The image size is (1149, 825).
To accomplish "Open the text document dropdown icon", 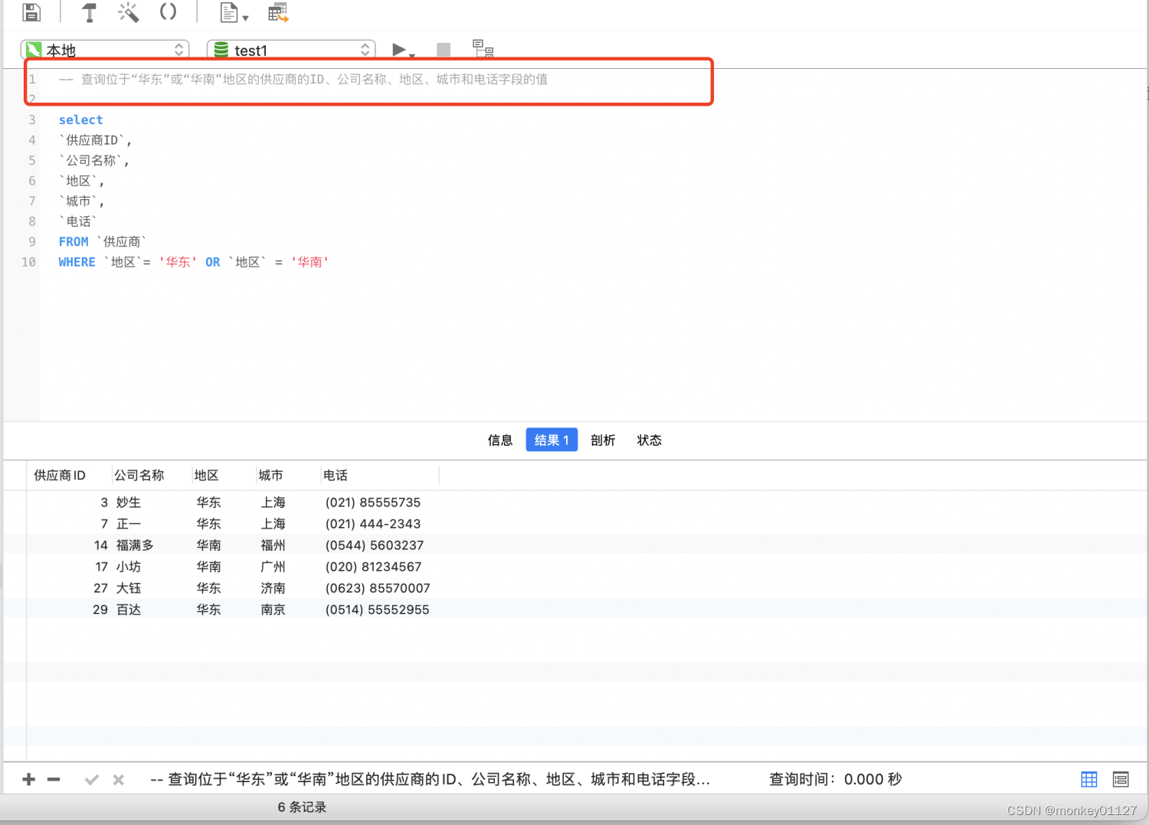I will coord(234,12).
